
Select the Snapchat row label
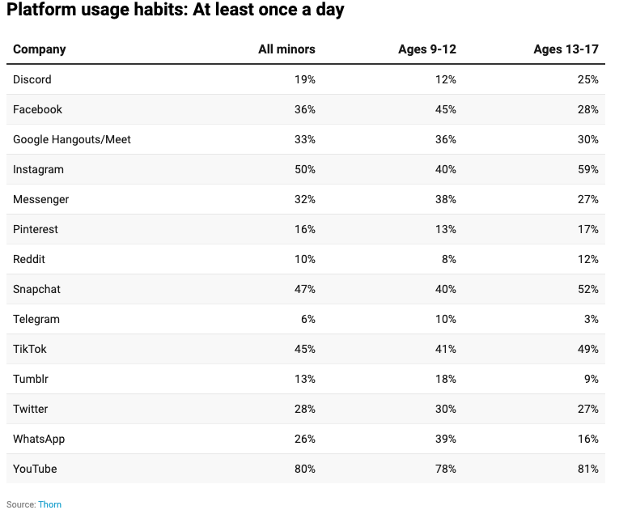coord(36,289)
